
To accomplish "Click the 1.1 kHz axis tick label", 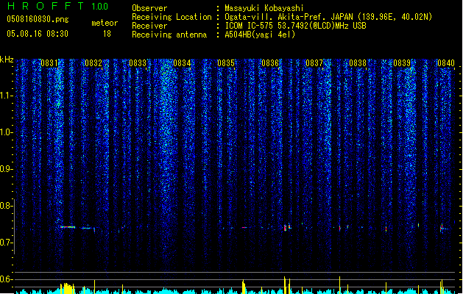I will (x=7, y=96).
